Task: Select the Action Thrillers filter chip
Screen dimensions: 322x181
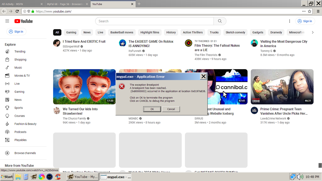Action: [193, 32]
